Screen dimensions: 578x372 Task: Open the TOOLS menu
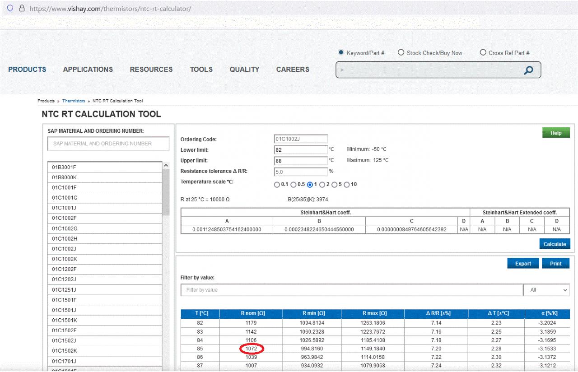pyautogui.click(x=201, y=70)
